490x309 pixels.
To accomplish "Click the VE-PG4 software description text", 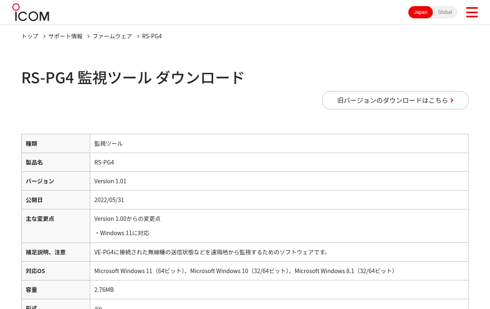I will (212, 252).
